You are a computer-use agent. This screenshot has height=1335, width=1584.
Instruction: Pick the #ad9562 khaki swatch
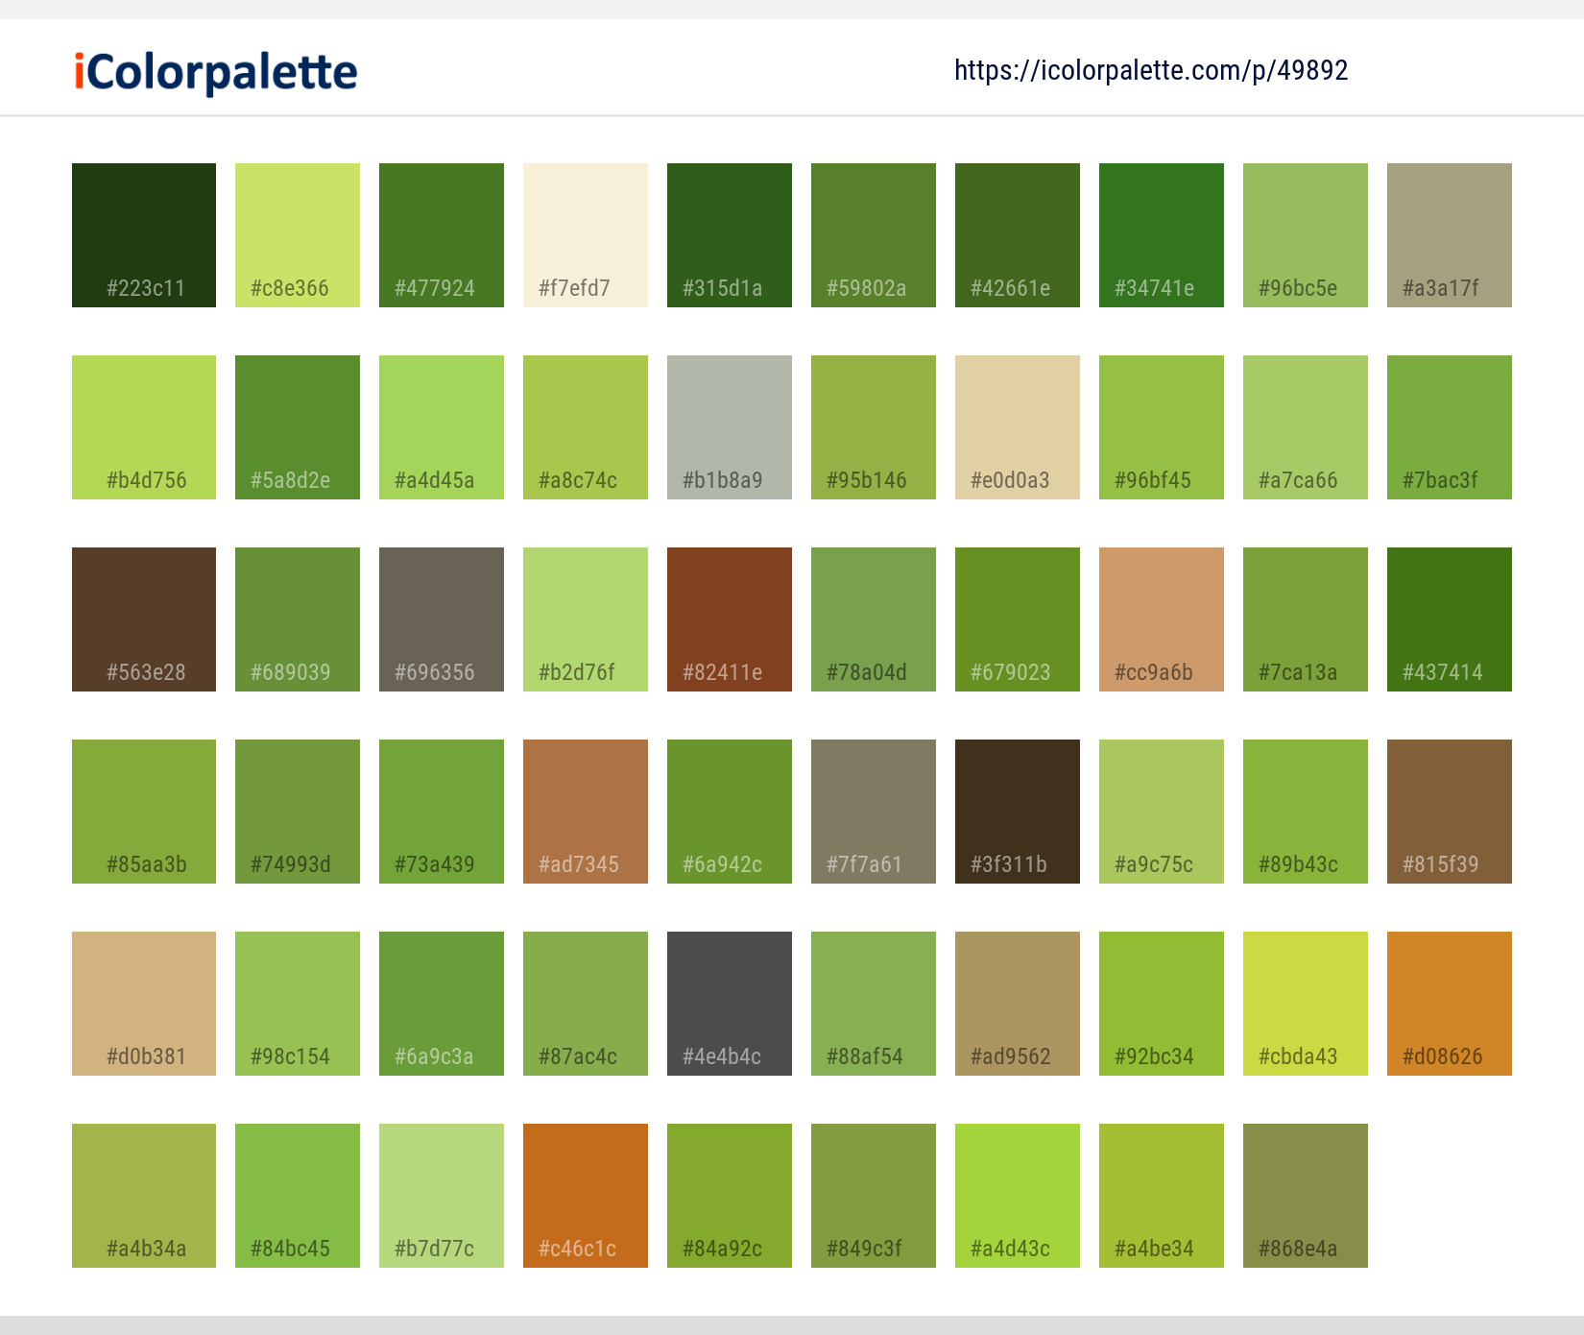1018,1004
